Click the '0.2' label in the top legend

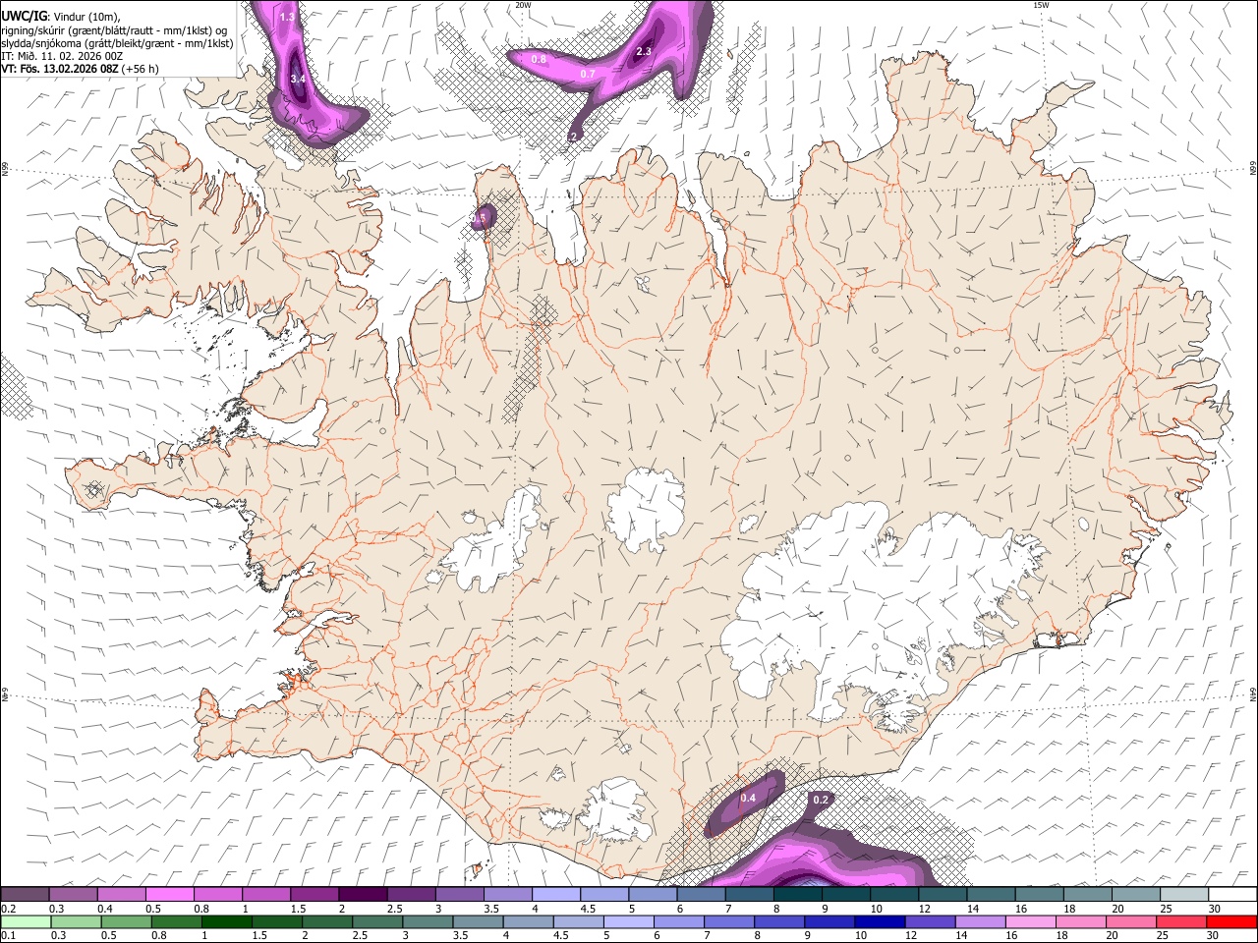8,909
